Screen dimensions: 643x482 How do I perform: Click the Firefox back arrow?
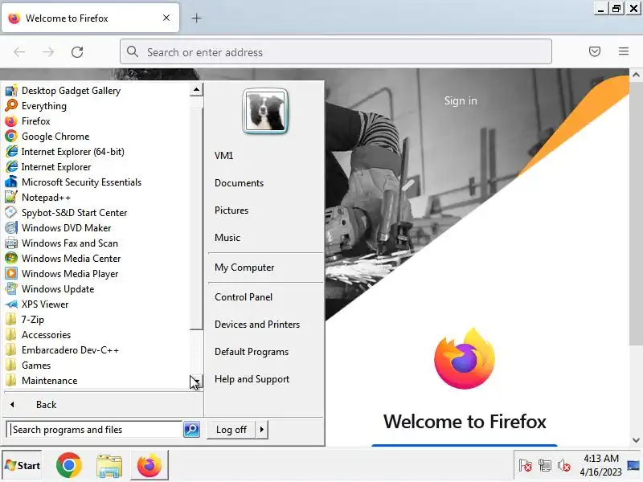19,52
